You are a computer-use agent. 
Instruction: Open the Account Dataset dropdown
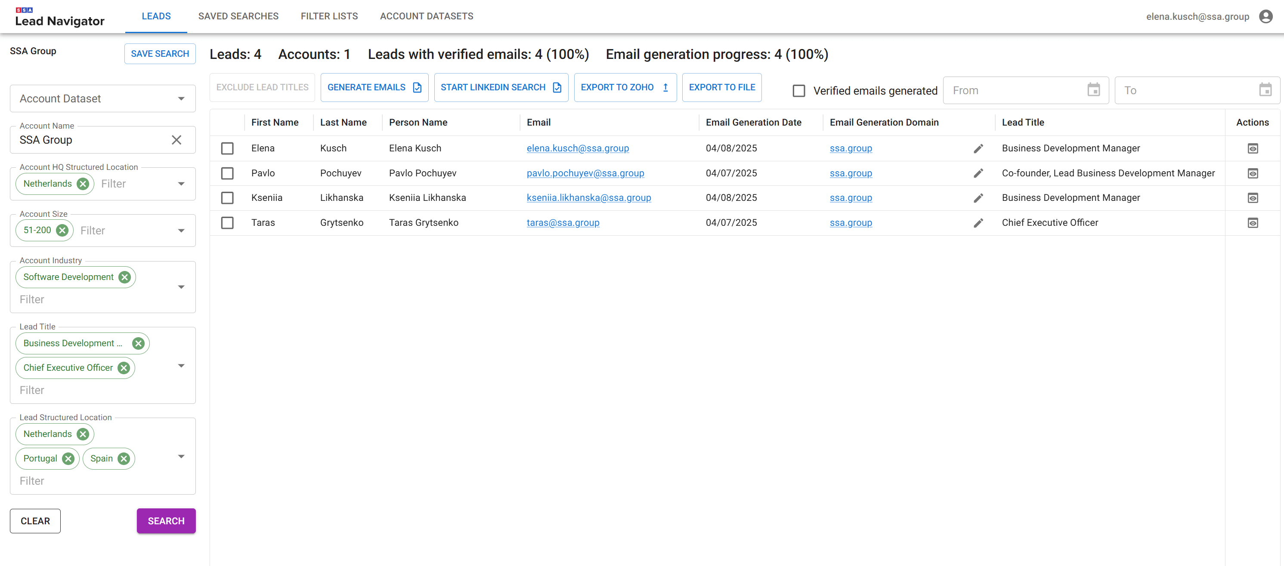point(103,98)
